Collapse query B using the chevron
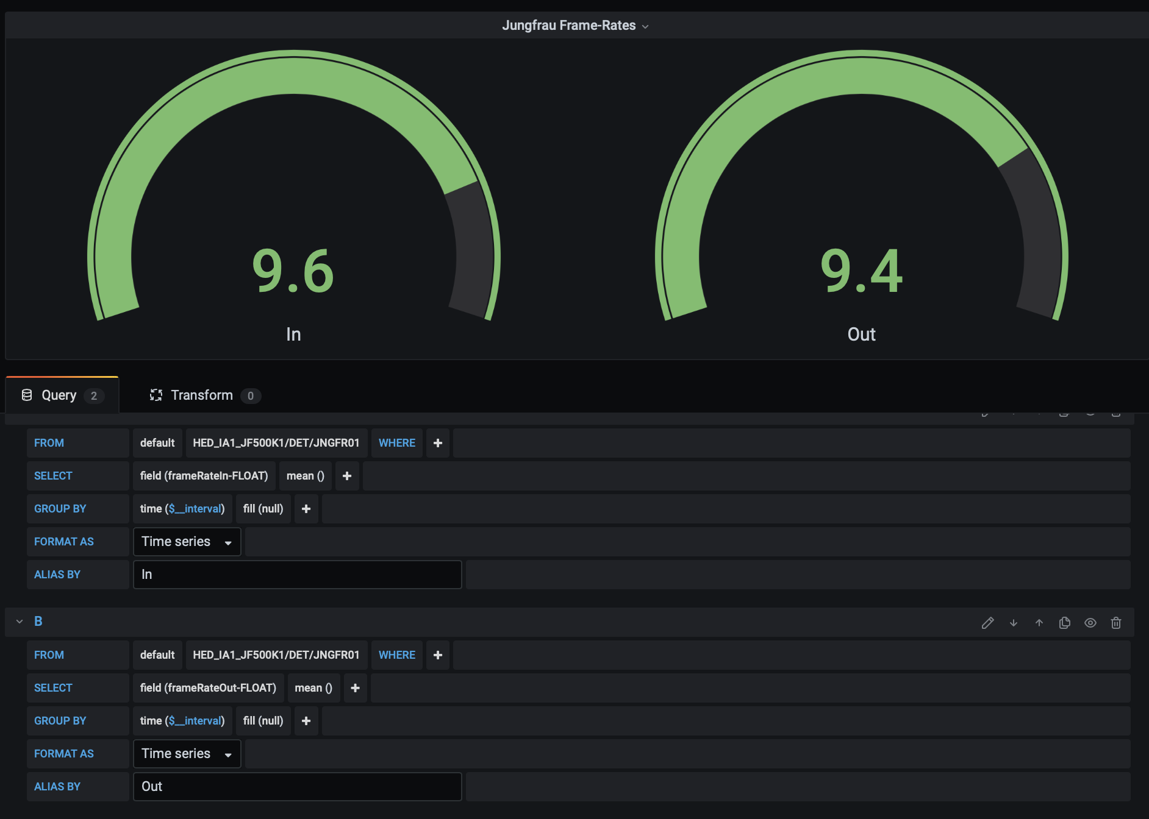1149x819 pixels. tap(20, 622)
